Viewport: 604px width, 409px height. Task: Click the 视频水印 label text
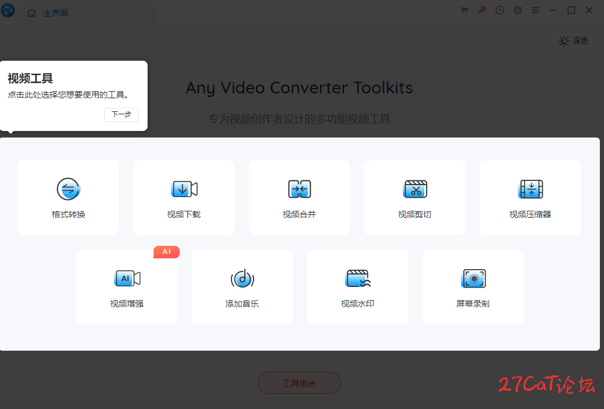click(358, 304)
